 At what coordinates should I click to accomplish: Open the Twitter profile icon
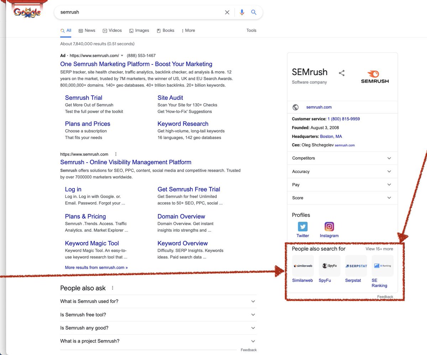303,226
